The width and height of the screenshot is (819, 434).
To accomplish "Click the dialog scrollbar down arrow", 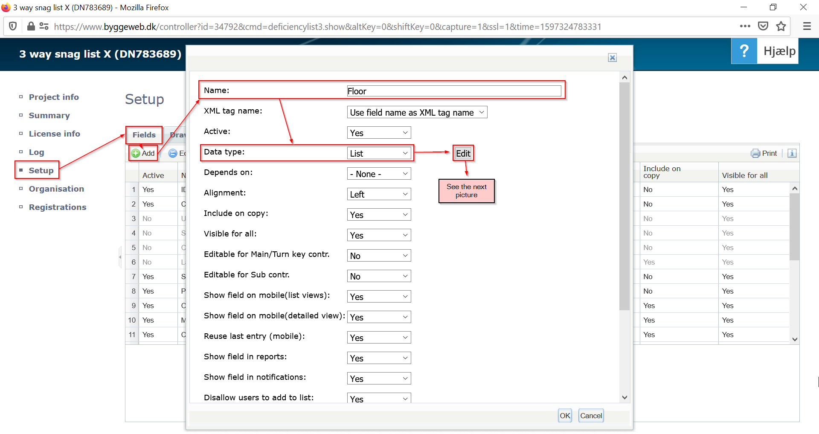I will [x=624, y=397].
